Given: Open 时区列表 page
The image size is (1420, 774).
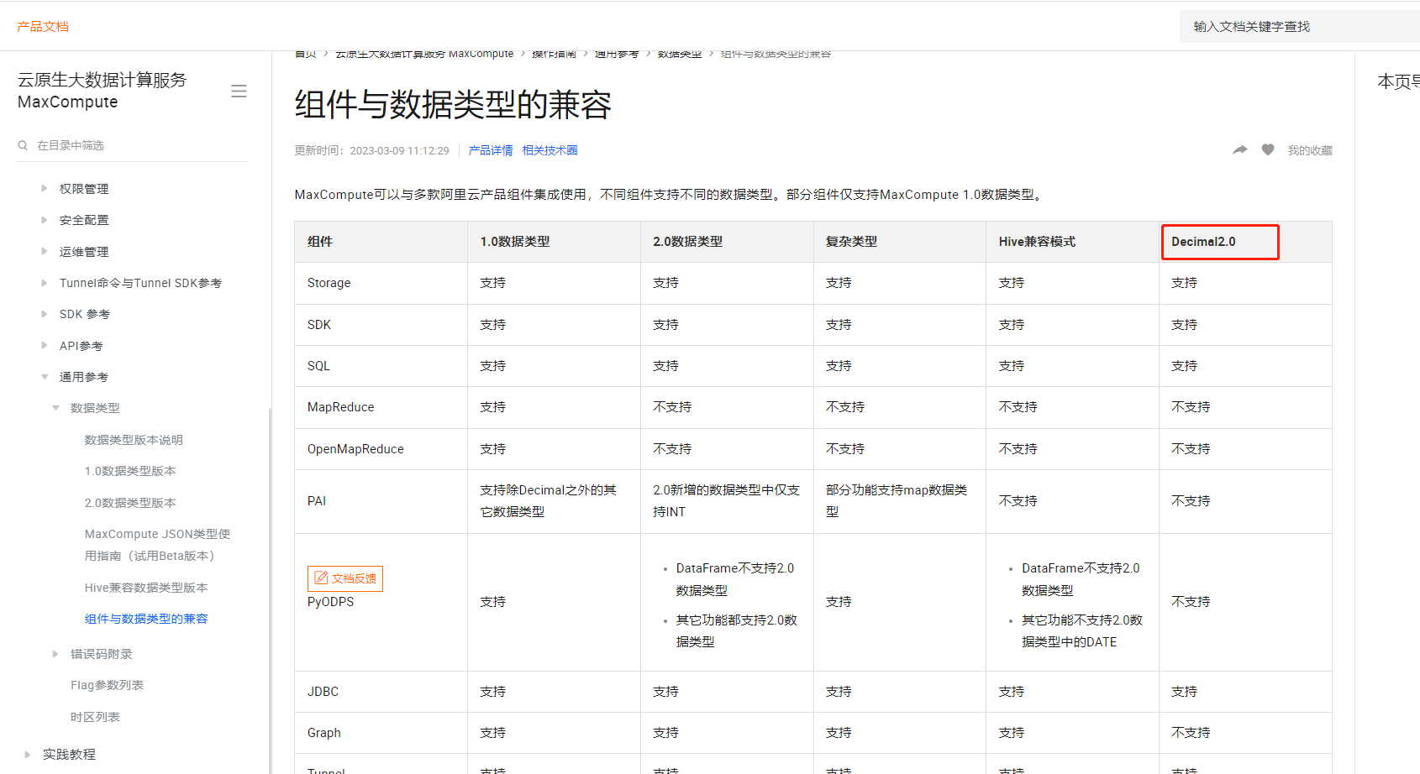Looking at the screenshot, I should 95,717.
